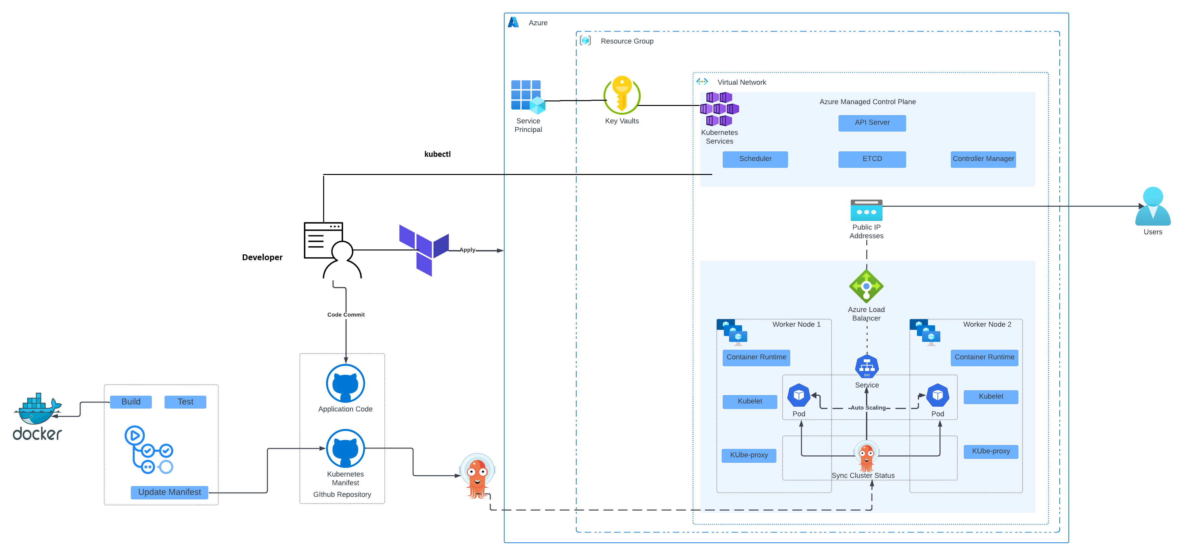The height and width of the screenshot is (556, 1194).
Task: Click the Azure Managed Control Plane title
Action: point(867,101)
